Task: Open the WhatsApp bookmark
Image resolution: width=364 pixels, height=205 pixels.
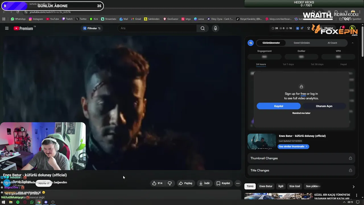Action: point(18,19)
